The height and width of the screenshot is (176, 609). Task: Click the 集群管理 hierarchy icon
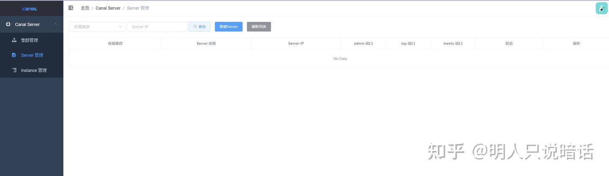[14, 41]
